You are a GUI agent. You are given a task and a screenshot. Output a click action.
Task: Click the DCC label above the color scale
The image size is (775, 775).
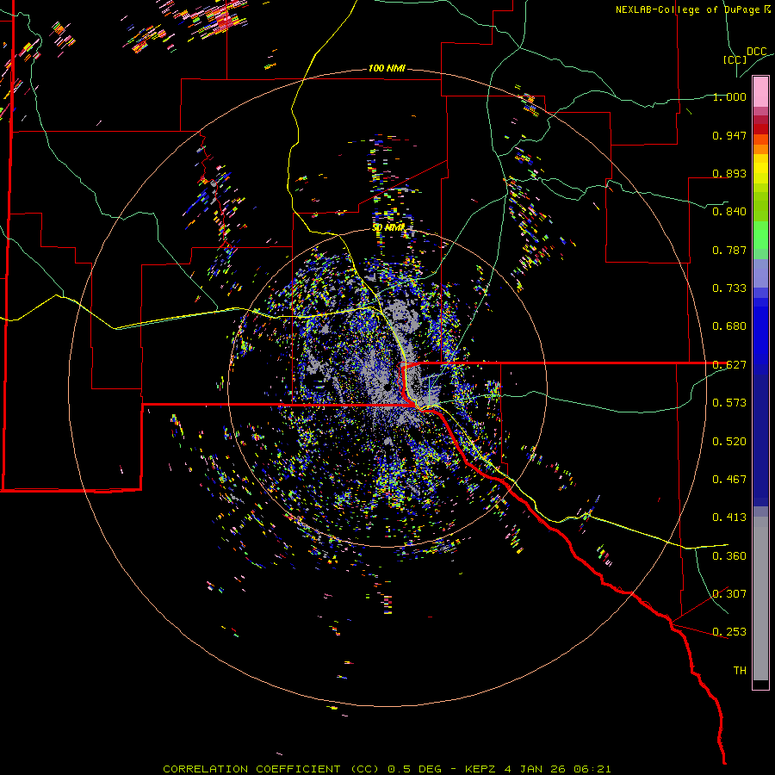click(x=757, y=52)
